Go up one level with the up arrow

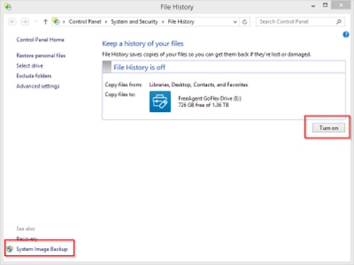pyautogui.click(x=45, y=22)
